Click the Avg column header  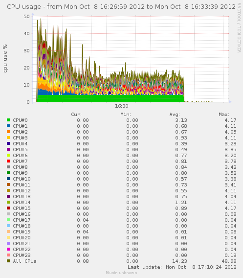tap(175, 115)
